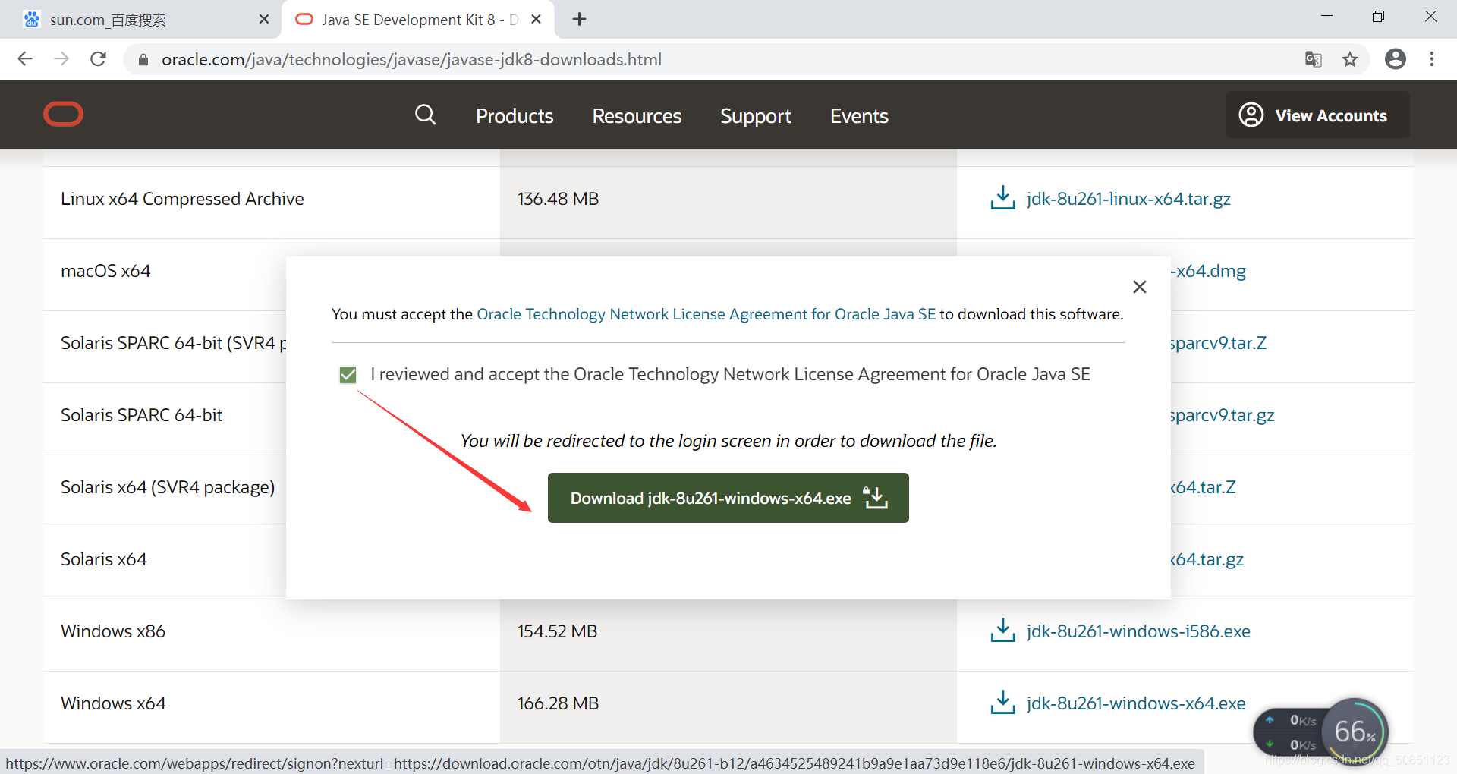Viewport: 1457px width, 774px height.
Task: Open the Resources menu
Action: pyautogui.click(x=637, y=116)
